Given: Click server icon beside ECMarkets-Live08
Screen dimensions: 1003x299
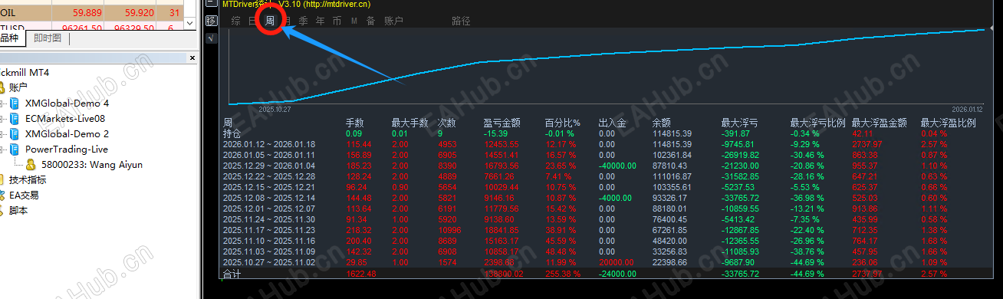Looking at the screenshot, I should click(x=15, y=118).
